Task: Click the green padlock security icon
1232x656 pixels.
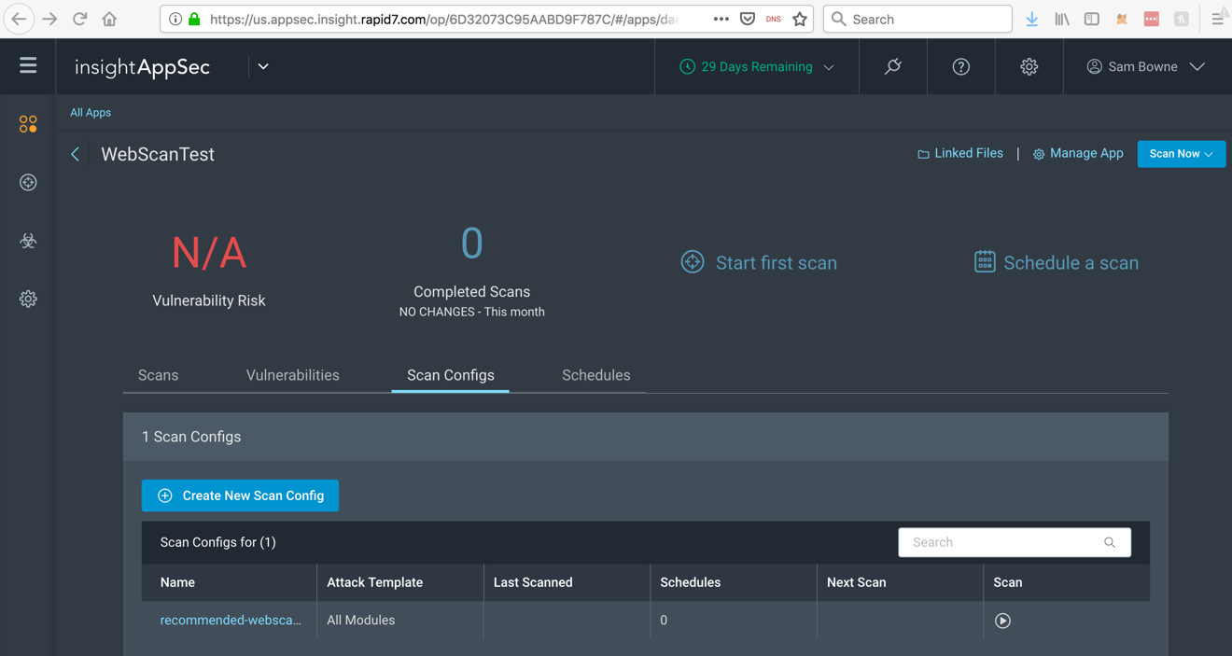Action: click(194, 19)
